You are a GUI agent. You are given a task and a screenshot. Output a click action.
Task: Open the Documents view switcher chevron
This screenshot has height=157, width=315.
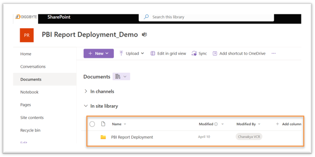pyautogui.click(x=125, y=77)
